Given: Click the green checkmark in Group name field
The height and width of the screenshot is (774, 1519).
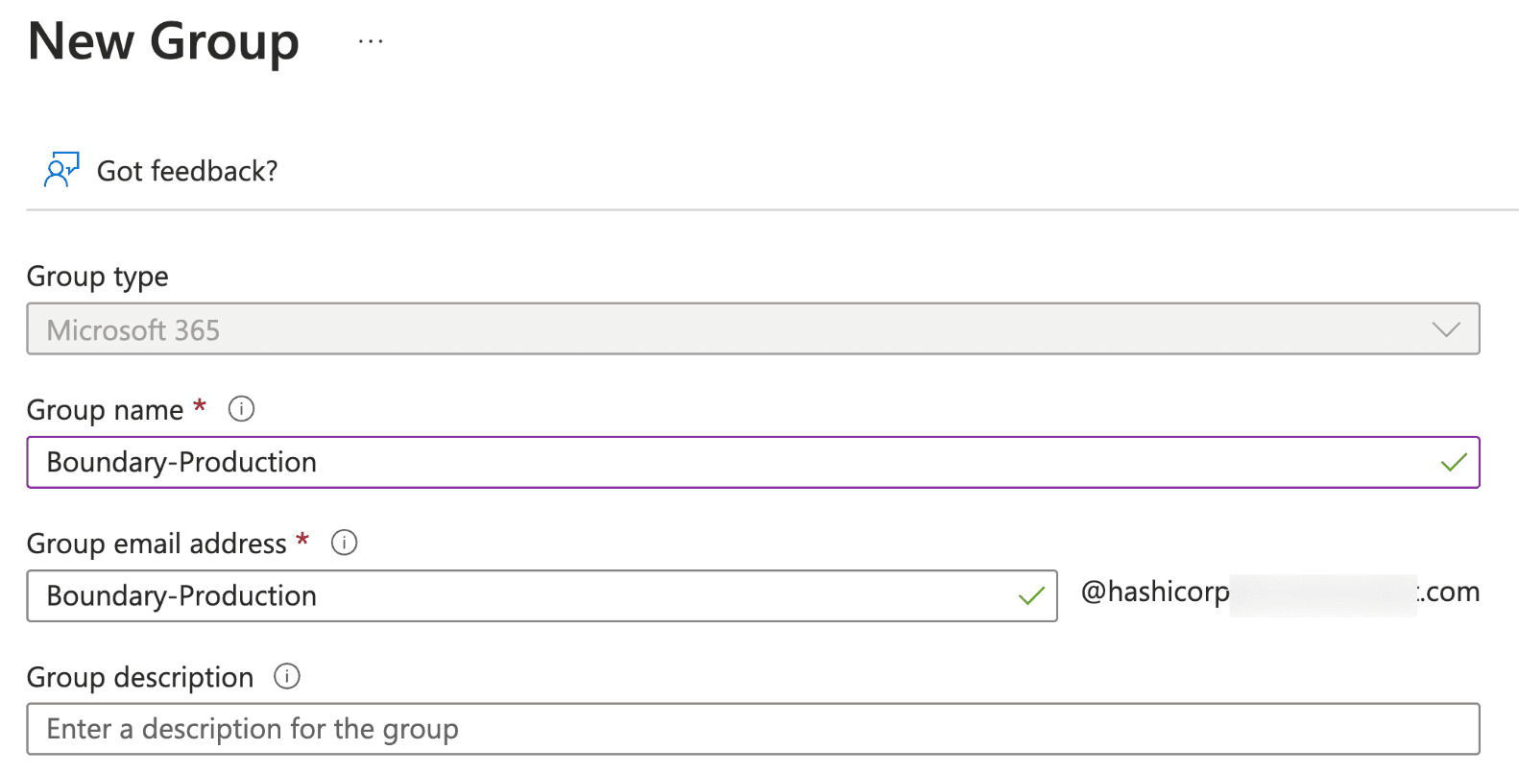Looking at the screenshot, I should pyautogui.click(x=1454, y=462).
